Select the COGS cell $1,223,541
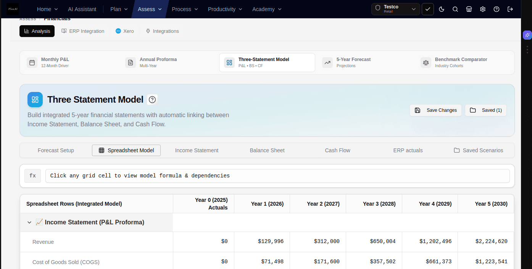The image size is (532, 269). tap(486, 261)
